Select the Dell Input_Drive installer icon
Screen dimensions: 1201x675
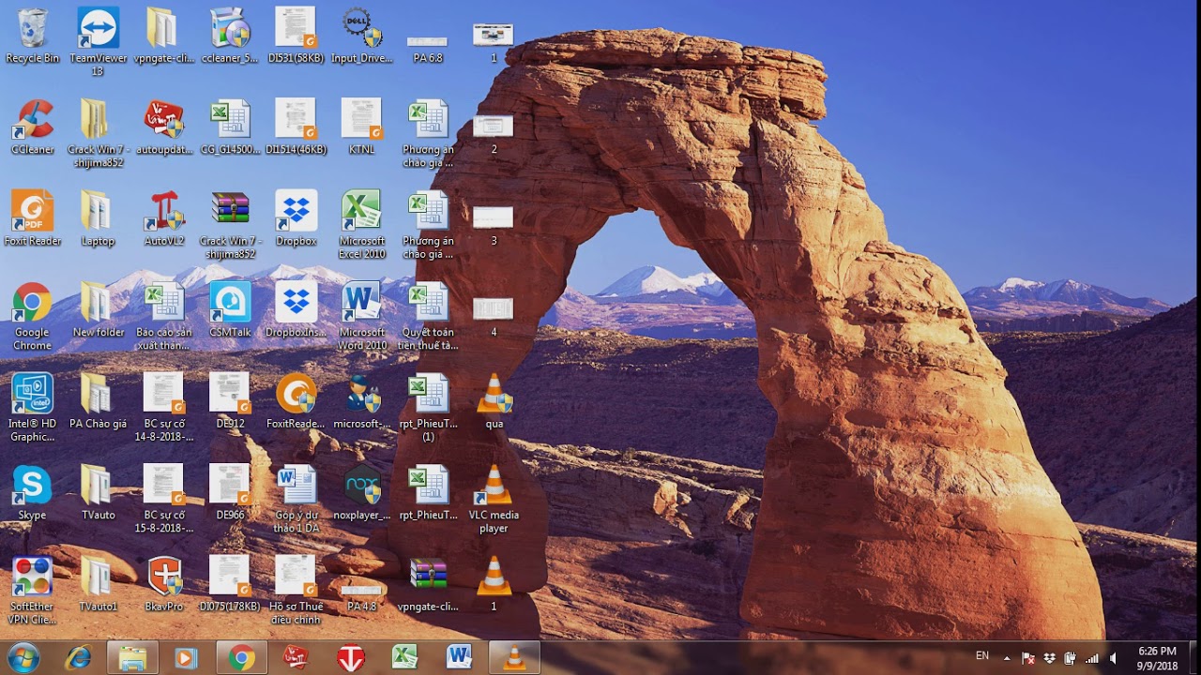(x=361, y=37)
